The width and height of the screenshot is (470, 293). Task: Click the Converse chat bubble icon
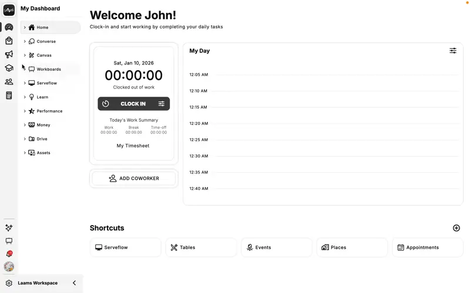[32, 41]
